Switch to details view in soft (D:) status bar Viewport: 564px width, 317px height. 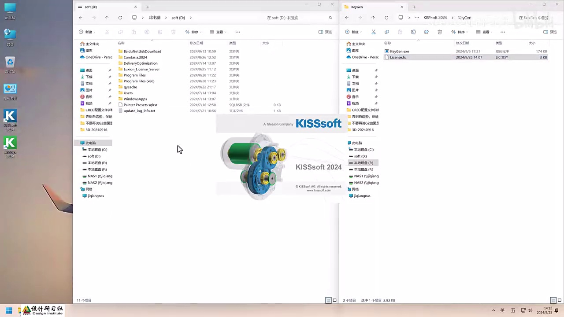point(328,300)
